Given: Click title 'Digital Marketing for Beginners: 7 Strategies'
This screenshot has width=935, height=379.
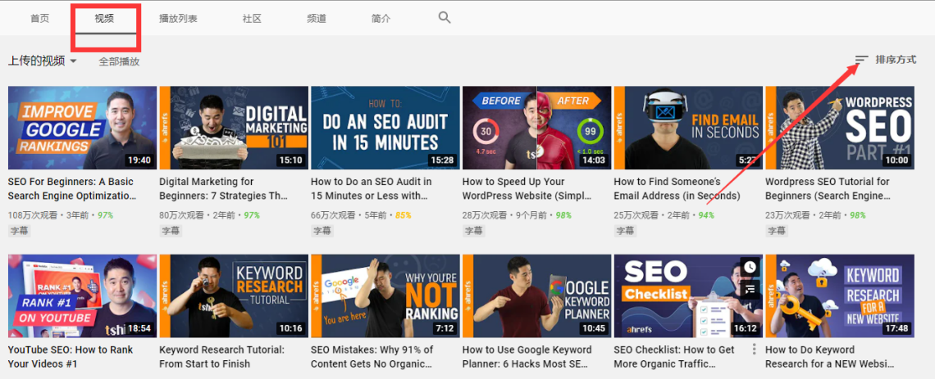Looking at the screenshot, I should pyautogui.click(x=224, y=188).
